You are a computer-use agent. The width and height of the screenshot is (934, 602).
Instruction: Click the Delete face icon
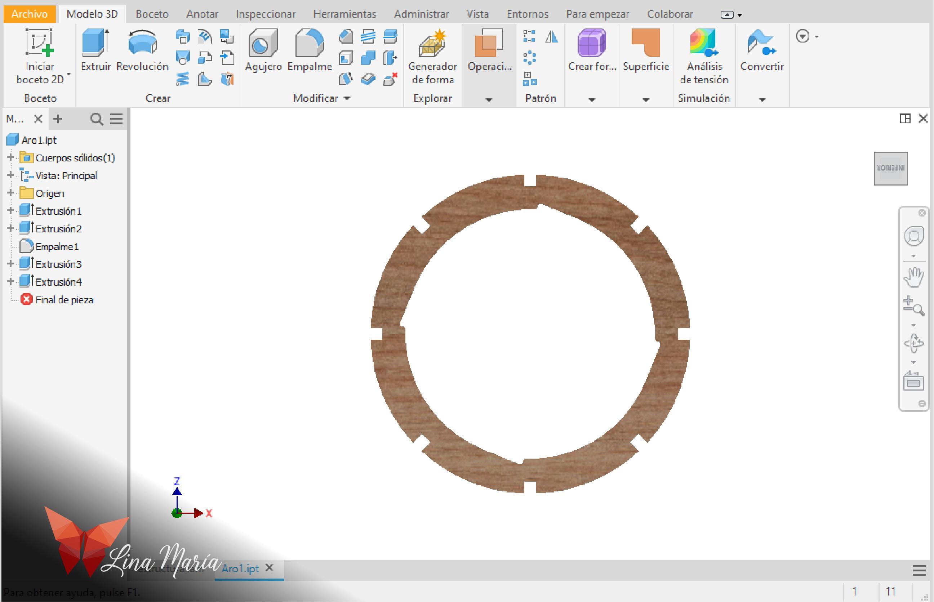pyautogui.click(x=391, y=79)
